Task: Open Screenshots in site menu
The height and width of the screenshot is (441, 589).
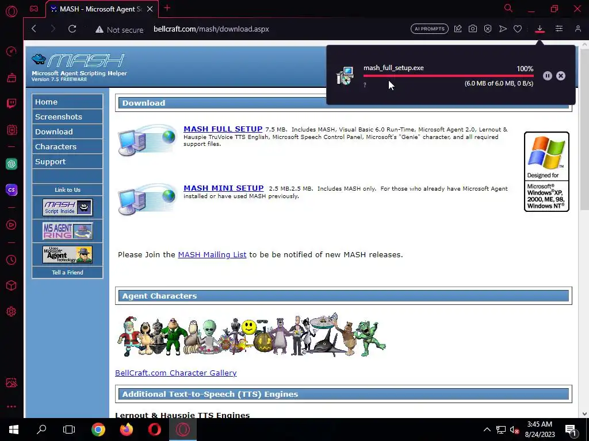Action: (x=68, y=117)
